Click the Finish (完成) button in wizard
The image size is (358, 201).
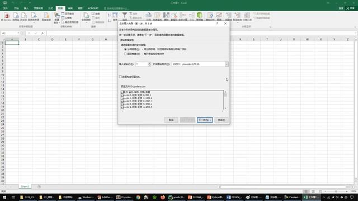(x=222, y=120)
